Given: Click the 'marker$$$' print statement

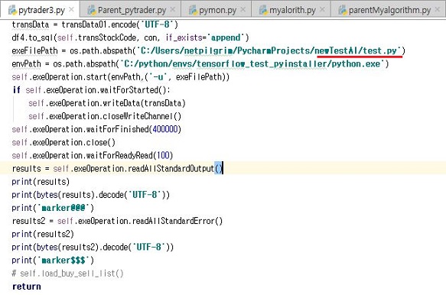Looking at the screenshot, I should [53, 260].
